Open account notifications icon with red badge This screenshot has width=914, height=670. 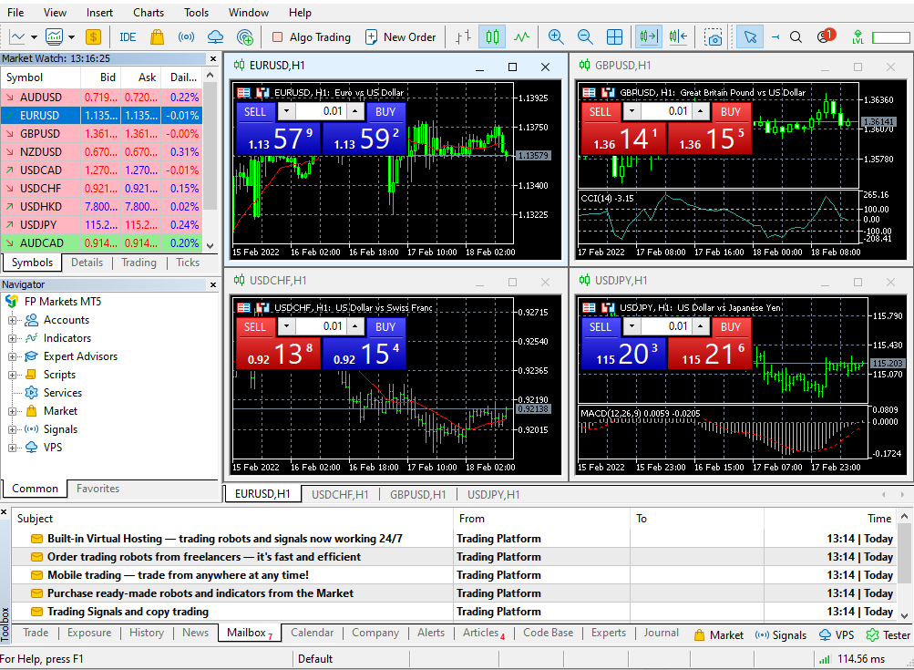pos(826,36)
